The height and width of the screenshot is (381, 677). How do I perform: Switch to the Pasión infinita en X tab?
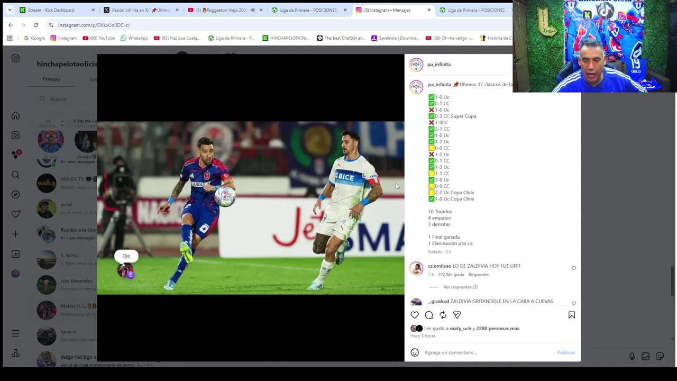[x=141, y=10]
